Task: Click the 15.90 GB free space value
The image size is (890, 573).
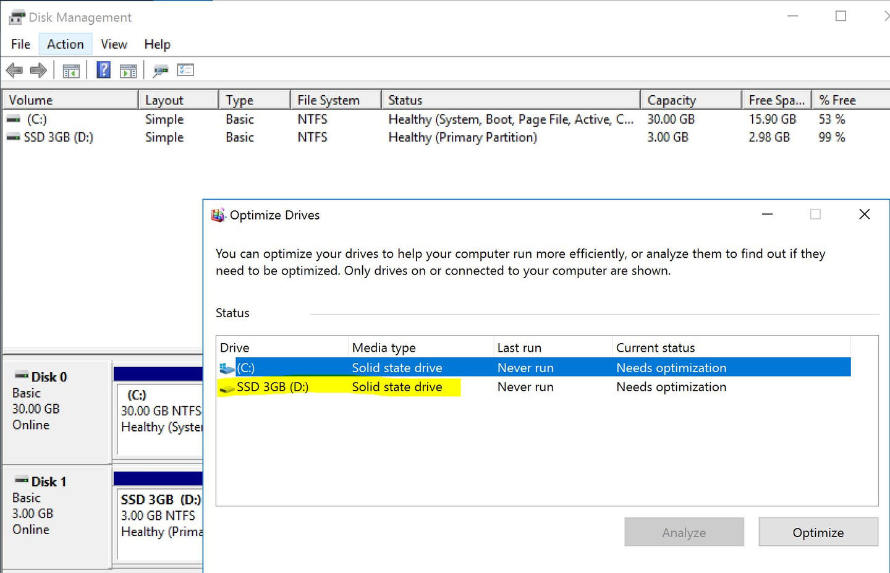Action: pos(773,119)
